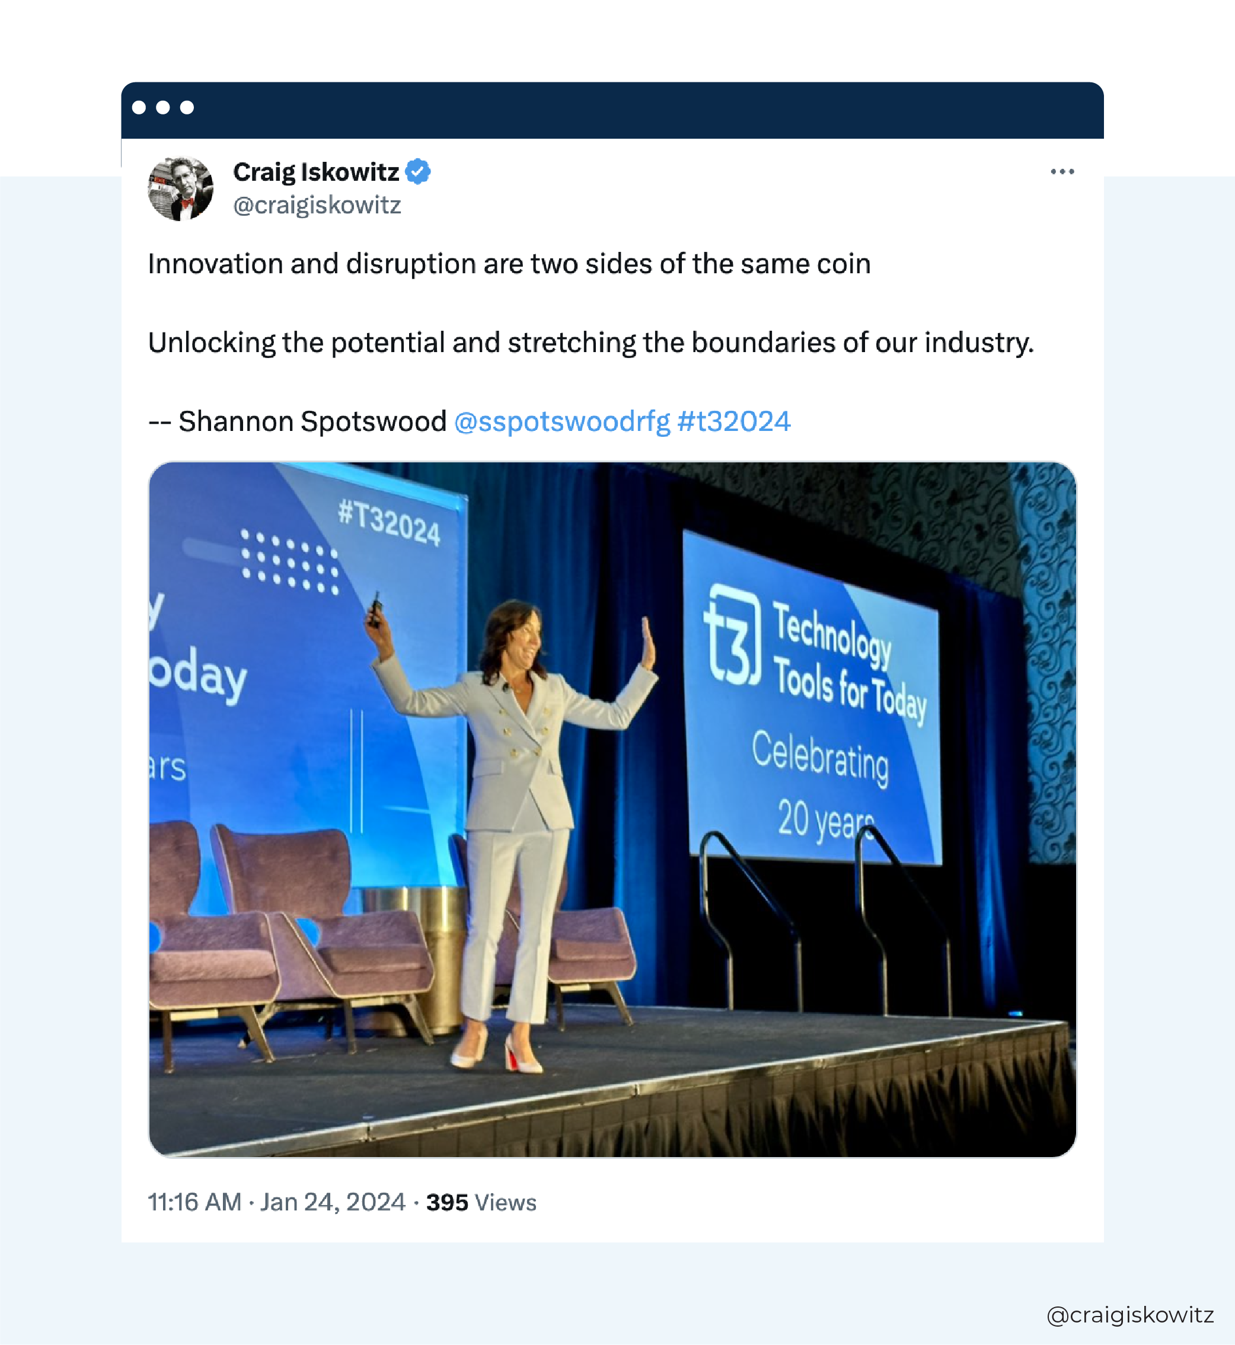Click the 395 Views count
Viewport: 1235px width, 1345px height.
tap(481, 1202)
